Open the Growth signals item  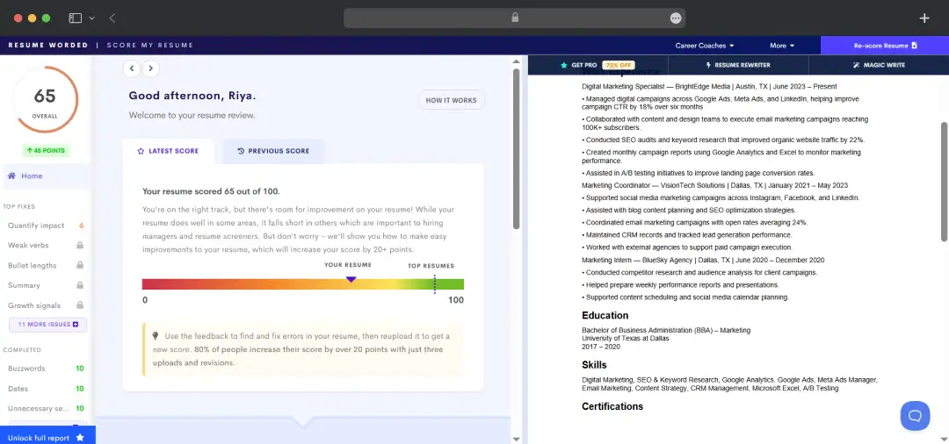tap(46, 305)
